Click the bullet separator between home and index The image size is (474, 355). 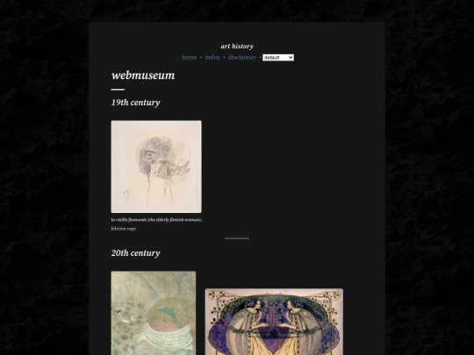tap(201, 57)
